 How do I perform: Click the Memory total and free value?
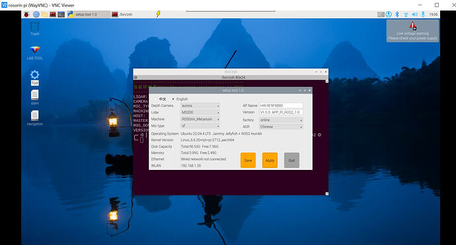(199, 153)
